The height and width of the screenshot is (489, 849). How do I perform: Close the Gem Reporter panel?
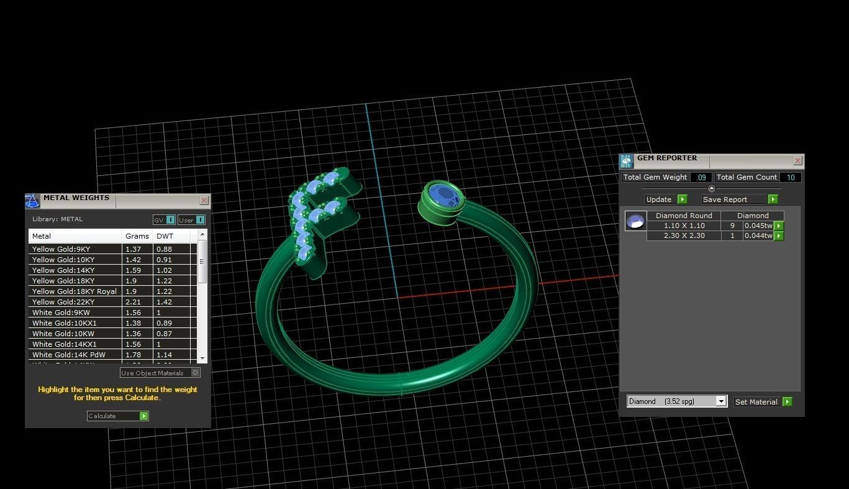pyautogui.click(x=797, y=161)
